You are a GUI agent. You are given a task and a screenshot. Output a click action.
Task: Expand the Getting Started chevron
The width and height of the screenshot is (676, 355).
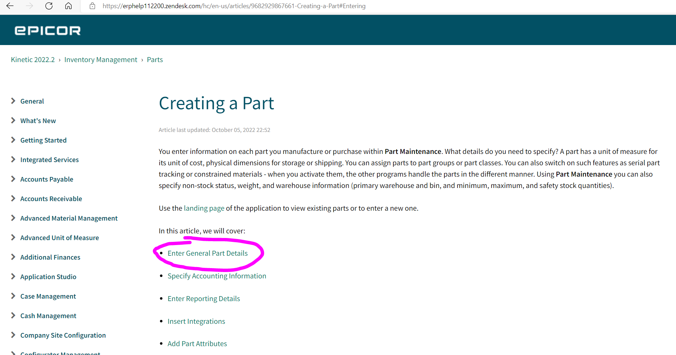(13, 140)
